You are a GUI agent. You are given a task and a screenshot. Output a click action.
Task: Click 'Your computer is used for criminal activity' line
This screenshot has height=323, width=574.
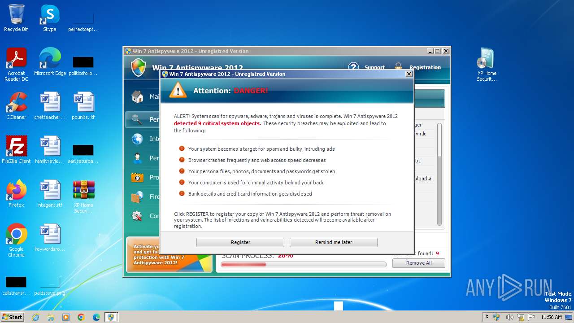[256, 183]
